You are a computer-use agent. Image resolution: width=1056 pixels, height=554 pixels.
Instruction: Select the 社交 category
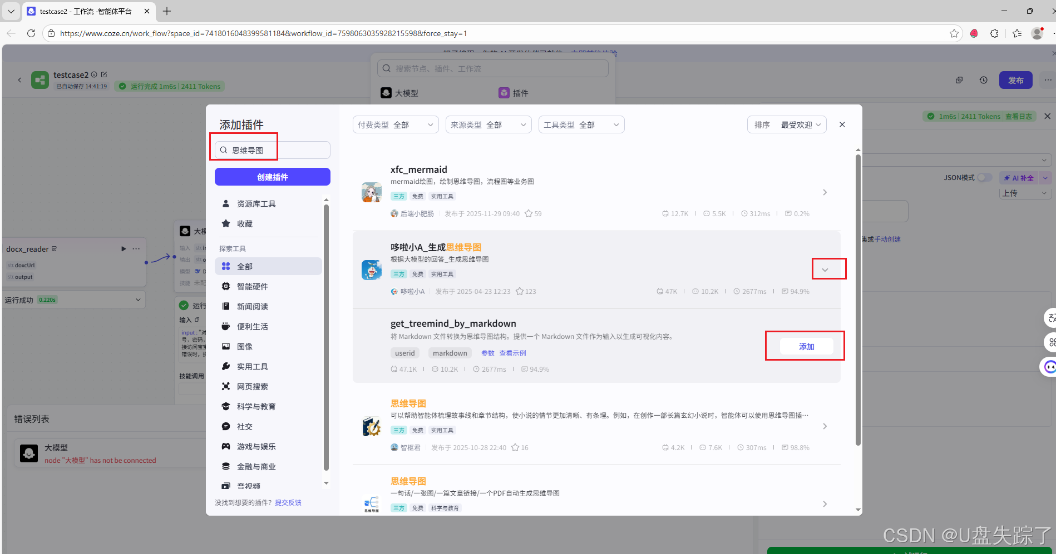[268, 426]
